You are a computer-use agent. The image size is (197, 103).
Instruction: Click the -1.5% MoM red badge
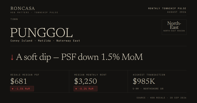(x=22, y=89)
